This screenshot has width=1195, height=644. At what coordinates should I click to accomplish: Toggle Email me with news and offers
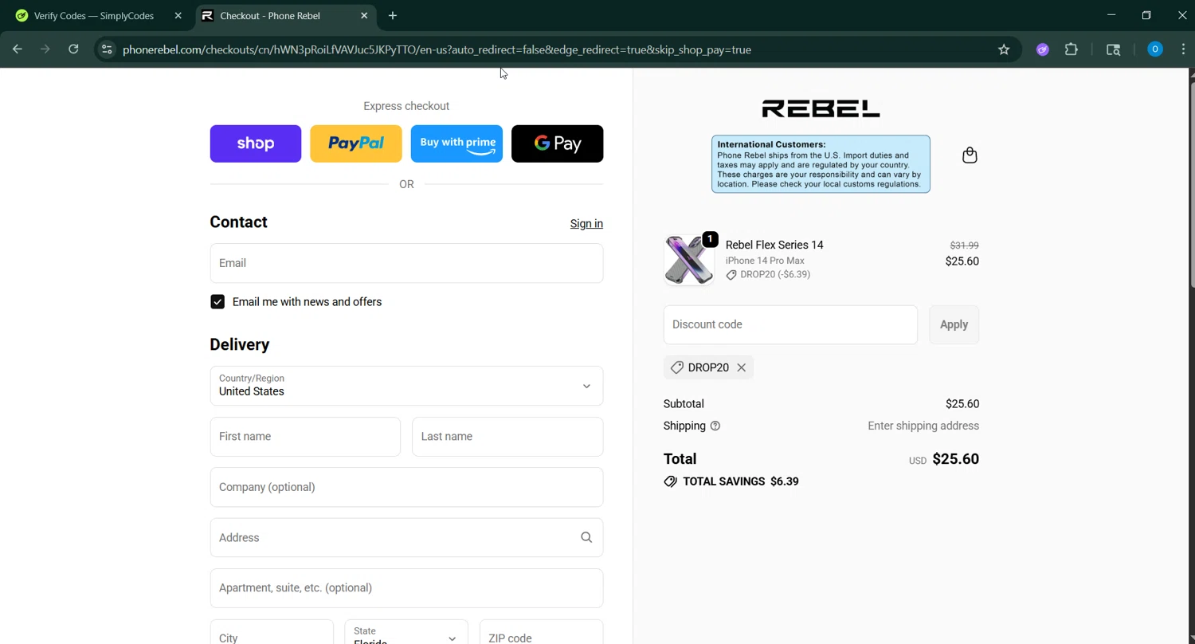217,302
